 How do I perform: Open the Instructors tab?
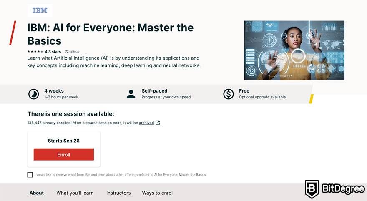tap(118, 193)
